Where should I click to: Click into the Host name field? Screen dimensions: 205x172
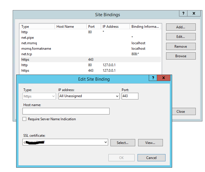pyautogui.click(x=66, y=111)
